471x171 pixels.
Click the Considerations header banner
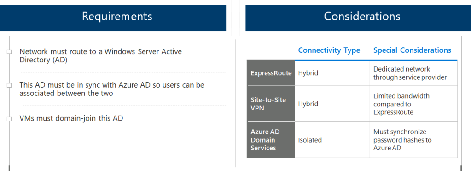coord(358,17)
